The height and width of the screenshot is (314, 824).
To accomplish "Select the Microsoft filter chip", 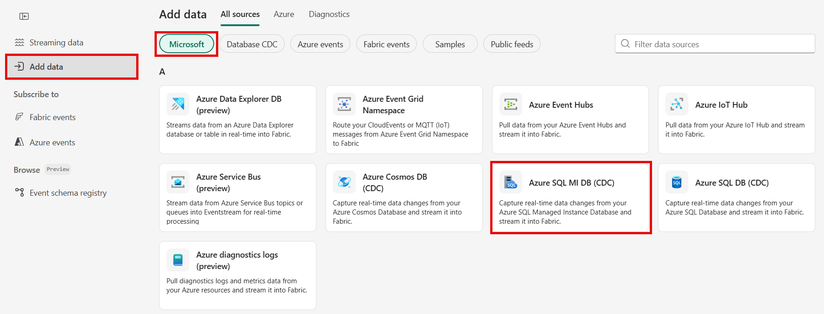I will coord(187,44).
